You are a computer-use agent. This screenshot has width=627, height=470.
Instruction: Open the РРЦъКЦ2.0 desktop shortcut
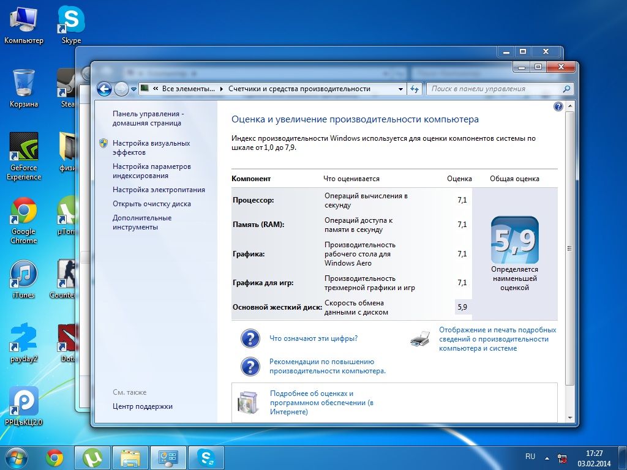coord(24,406)
